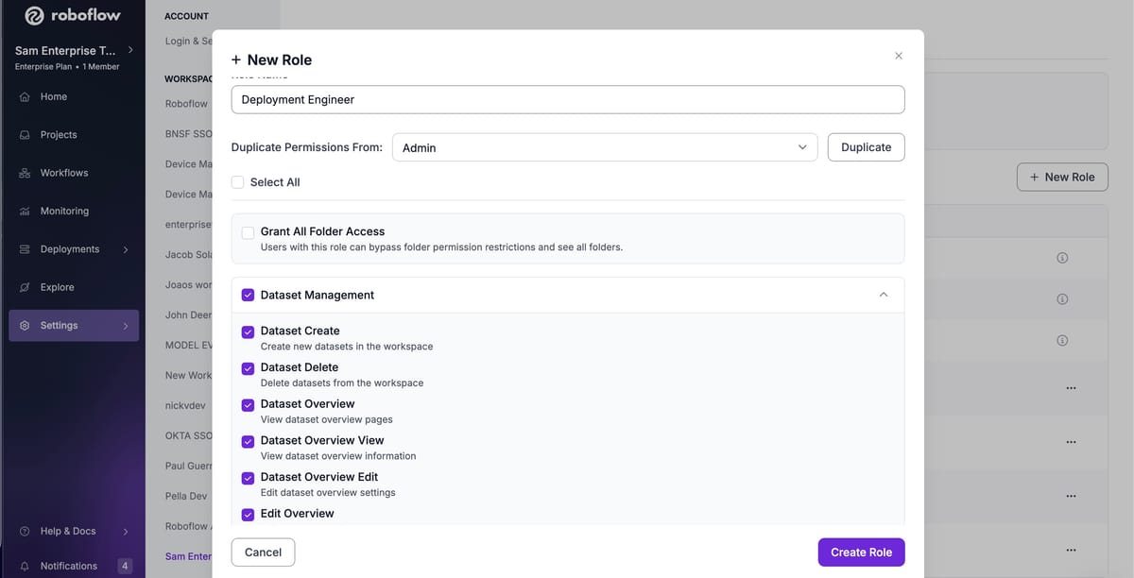Close the New Role dialog

(x=898, y=56)
